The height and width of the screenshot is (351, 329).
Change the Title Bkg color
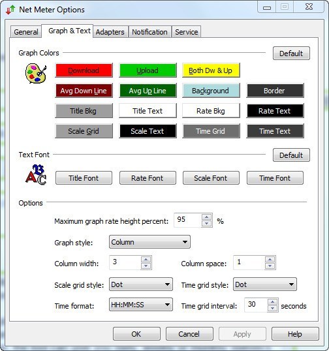click(x=84, y=111)
